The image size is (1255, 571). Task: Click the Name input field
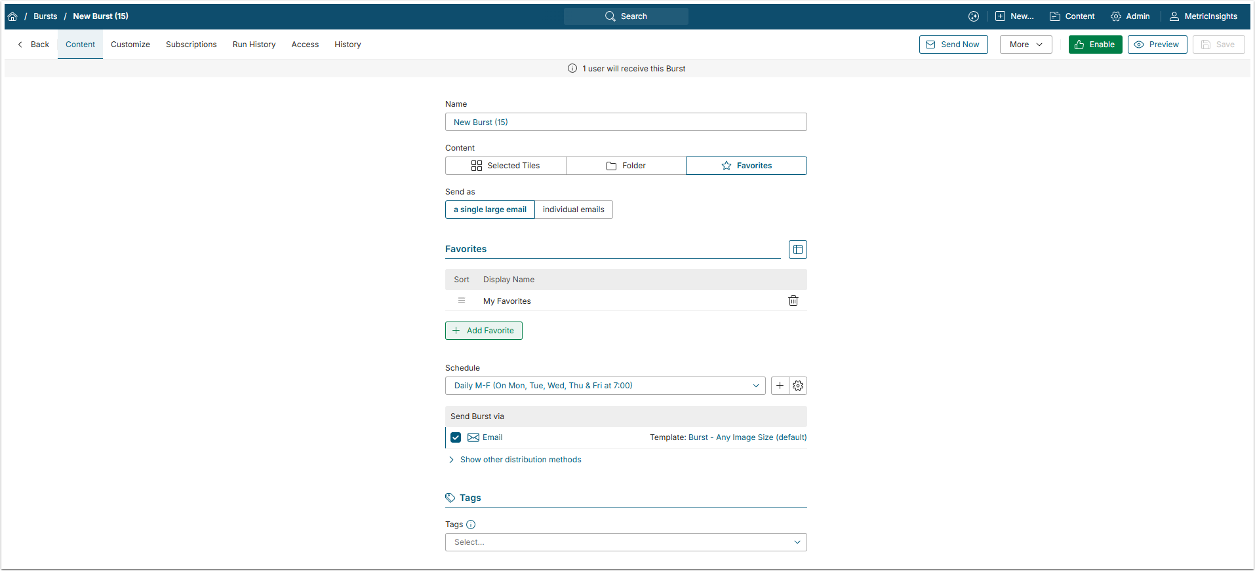(626, 122)
